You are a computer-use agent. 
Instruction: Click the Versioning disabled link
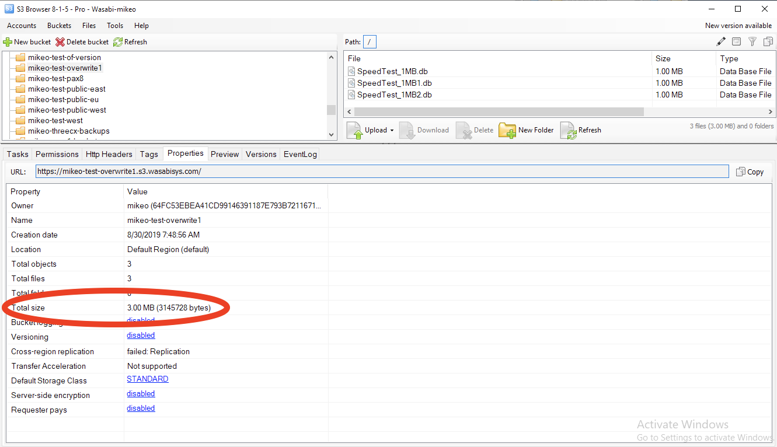(141, 336)
